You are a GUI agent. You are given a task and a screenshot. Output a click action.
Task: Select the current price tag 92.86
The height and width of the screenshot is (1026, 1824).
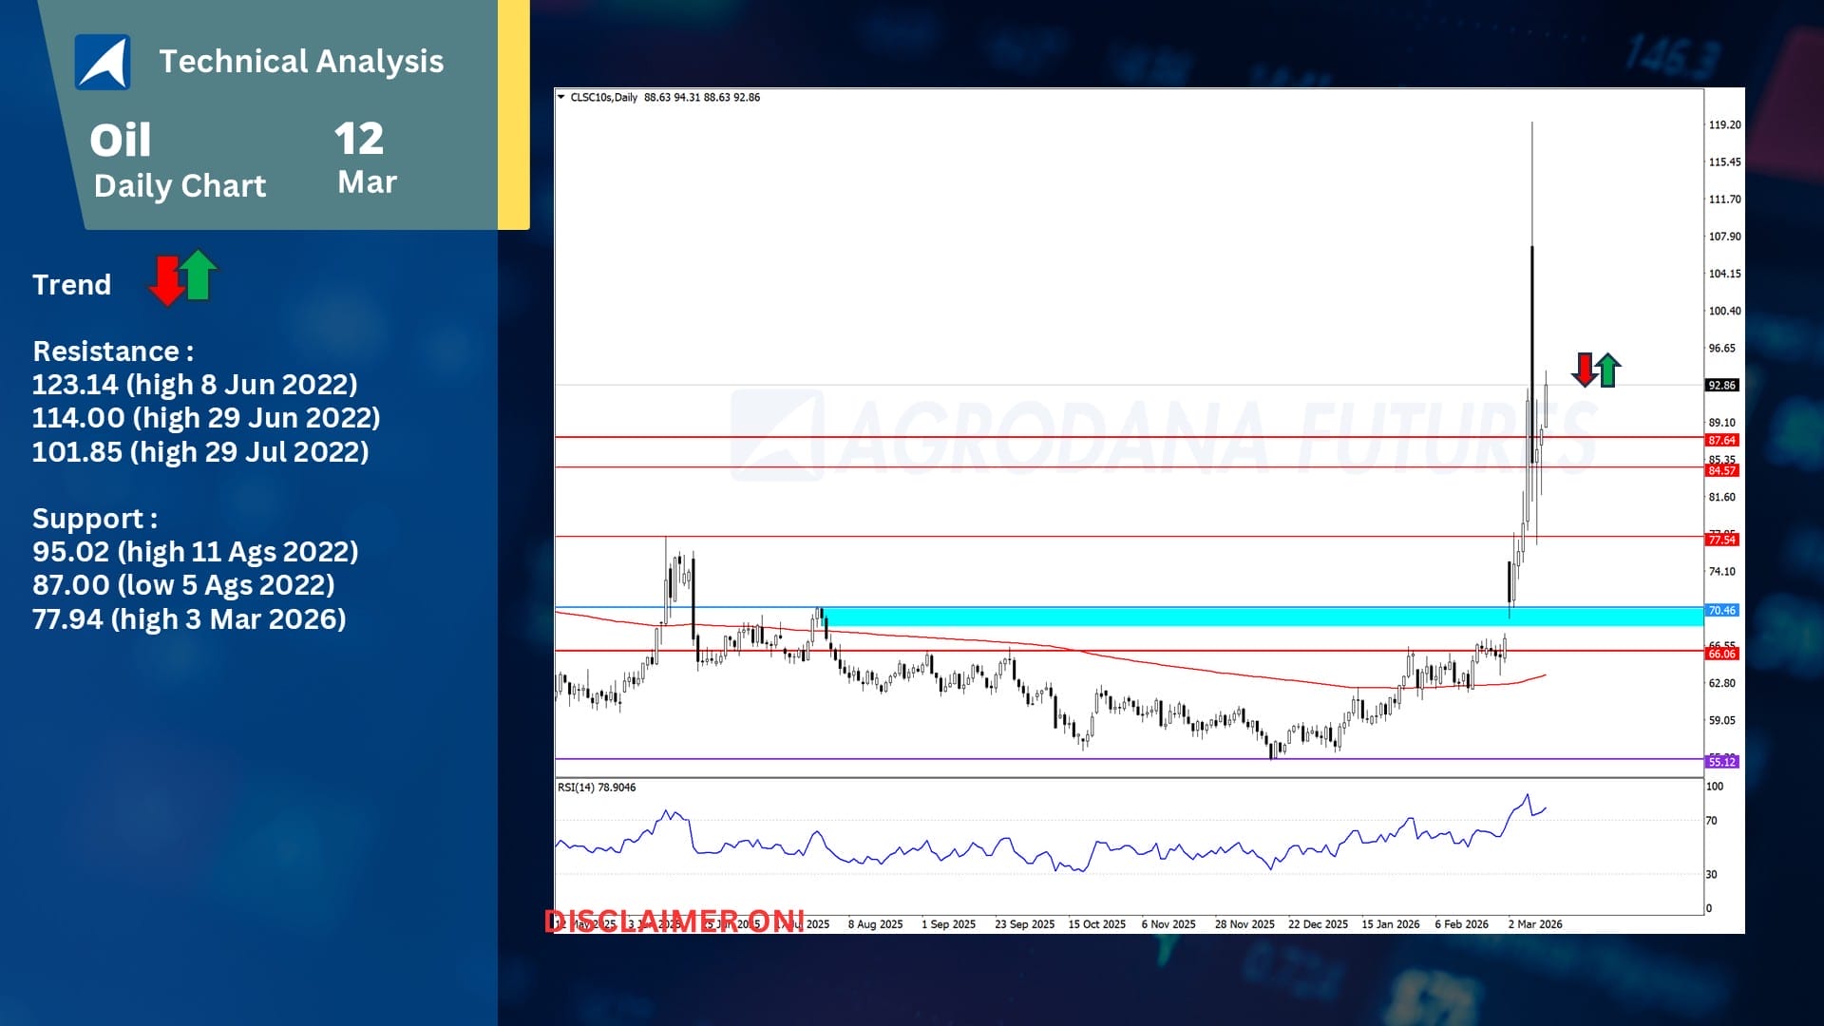click(1721, 385)
